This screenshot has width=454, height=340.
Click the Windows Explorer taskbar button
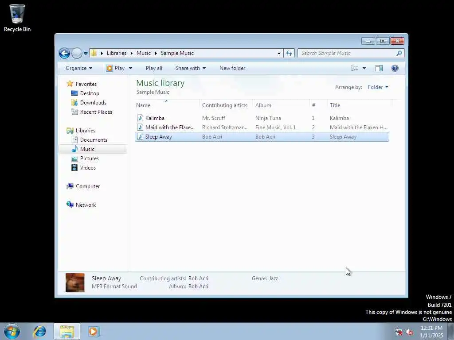tap(67, 331)
